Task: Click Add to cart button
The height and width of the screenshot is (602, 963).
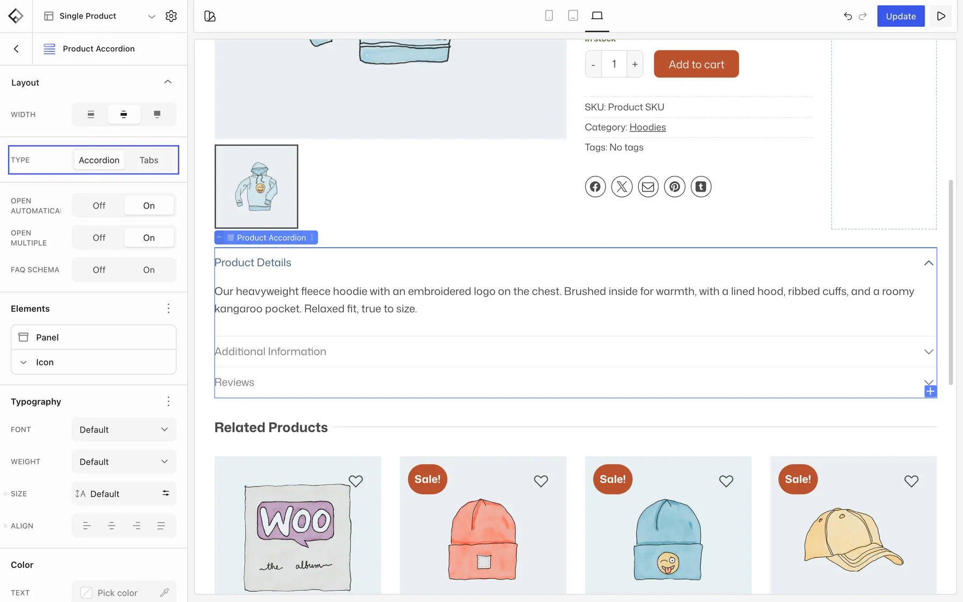Action: pyautogui.click(x=696, y=64)
